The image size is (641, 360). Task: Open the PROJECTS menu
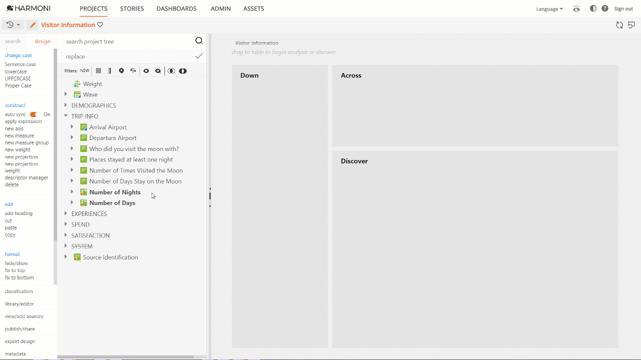coord(94,8)
